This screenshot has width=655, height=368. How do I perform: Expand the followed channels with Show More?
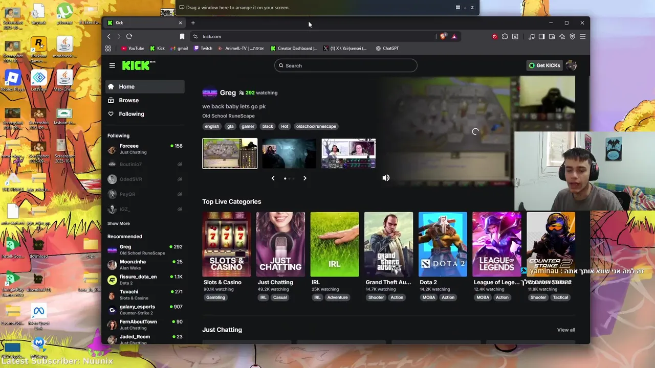pyautogui.click(x=118, y=223)
